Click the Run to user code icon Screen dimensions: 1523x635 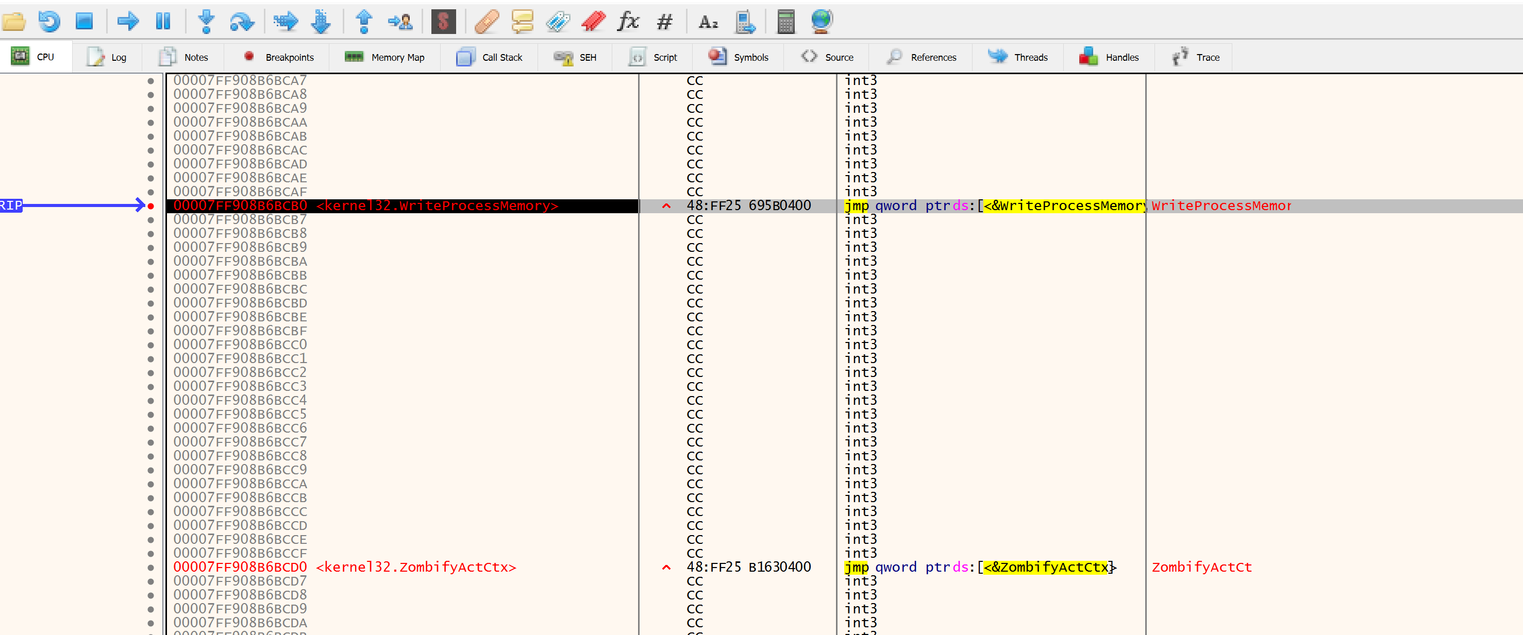[400, 22]
